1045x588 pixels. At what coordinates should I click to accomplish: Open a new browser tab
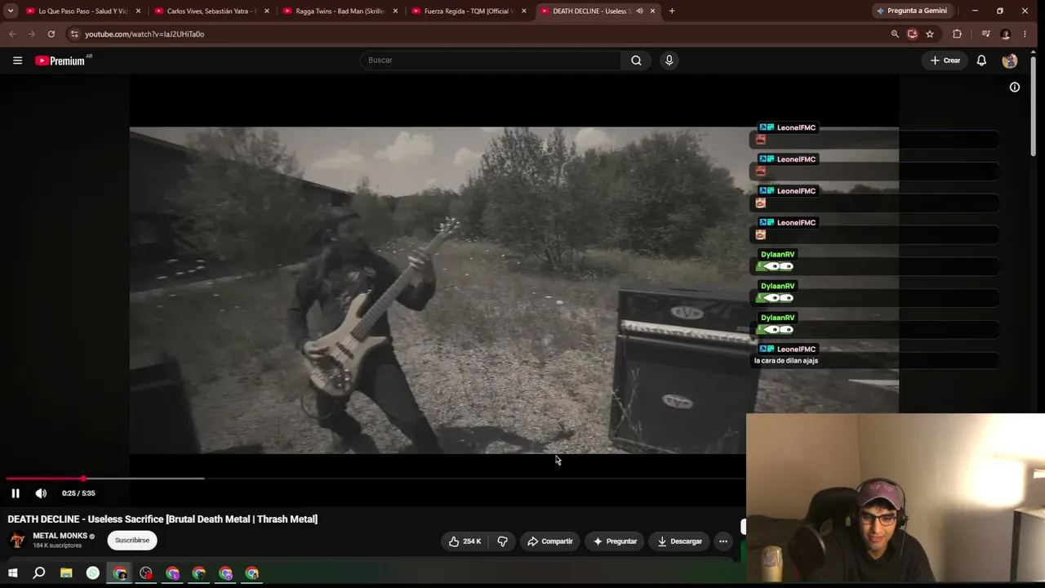(672, 11)
